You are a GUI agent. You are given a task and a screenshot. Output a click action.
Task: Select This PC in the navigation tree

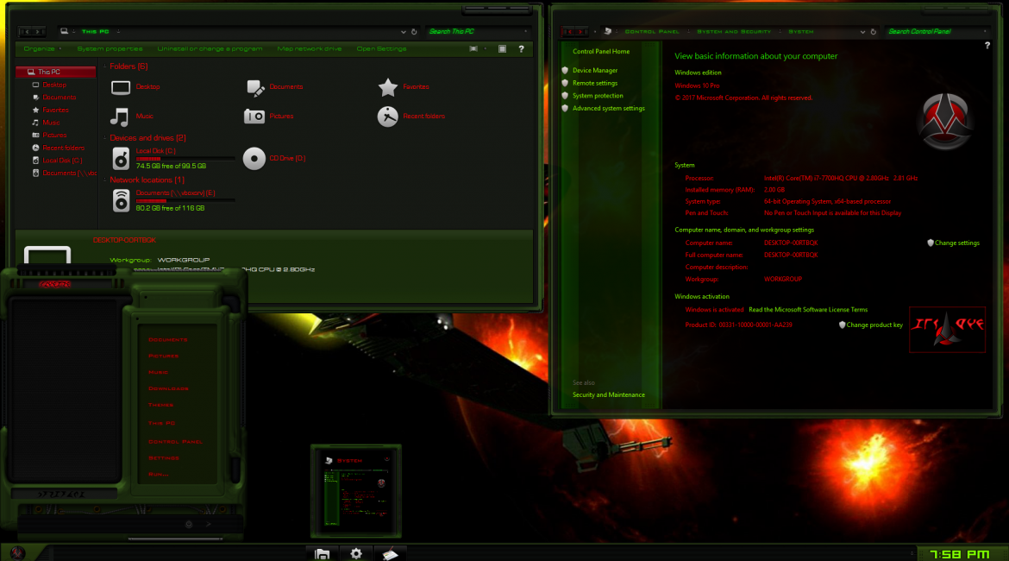(55, 72)
